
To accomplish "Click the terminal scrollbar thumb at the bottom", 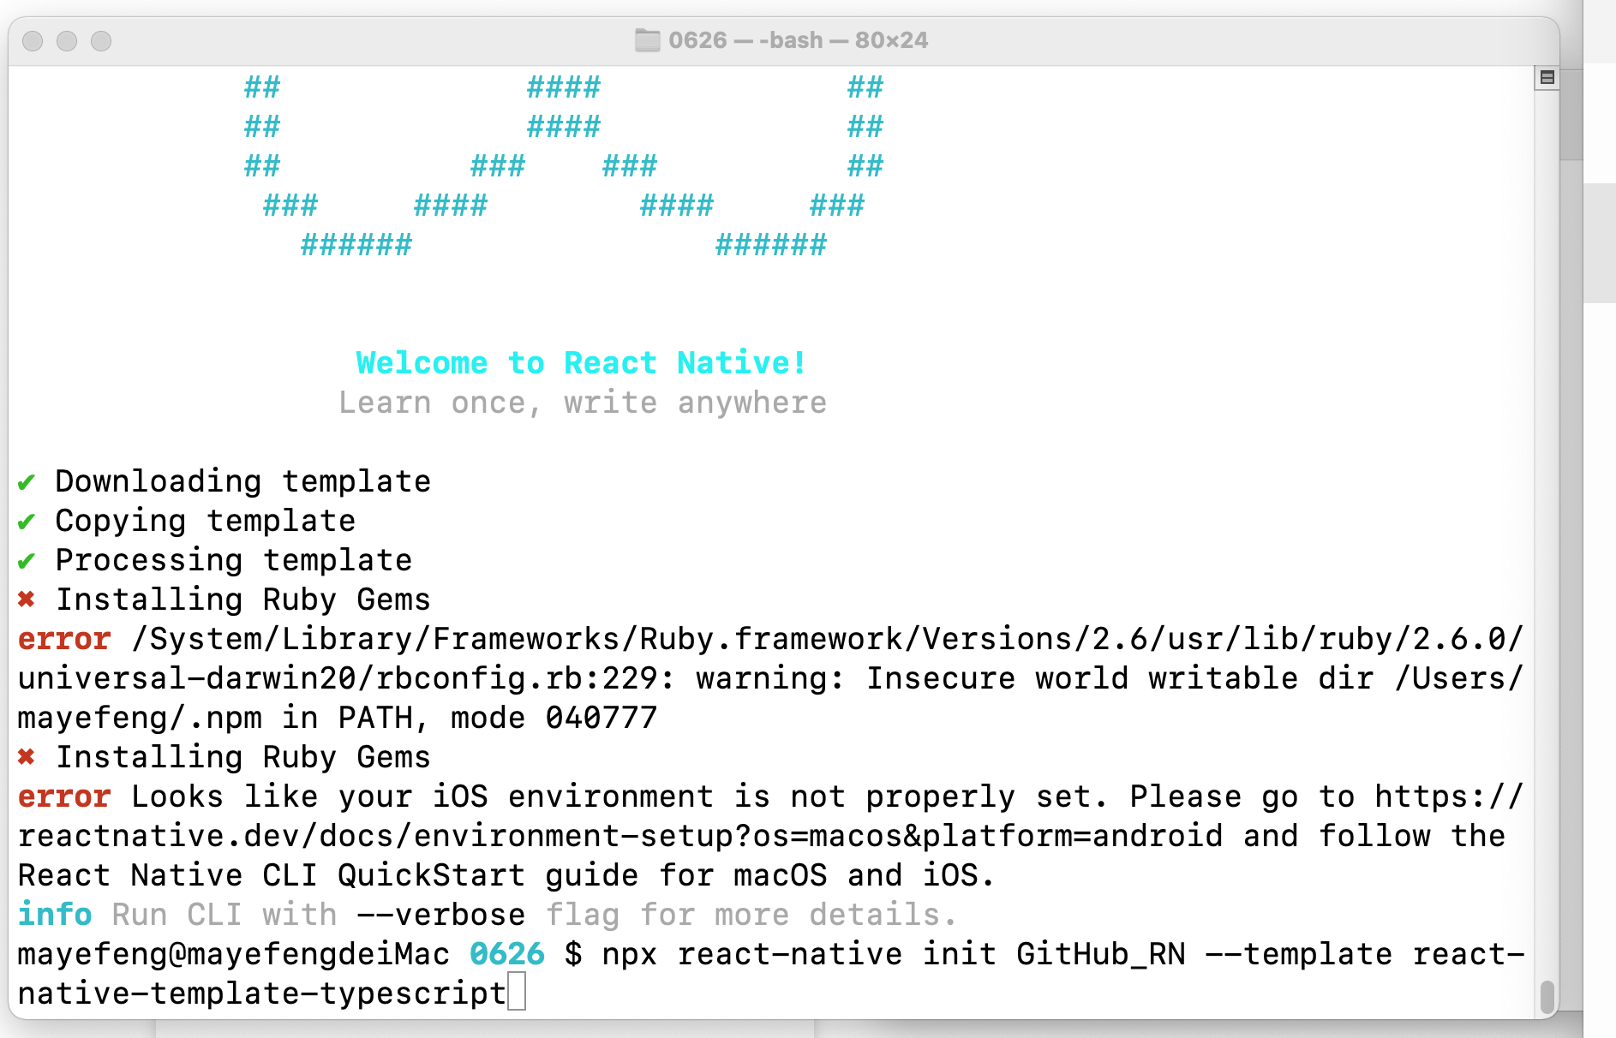I will click(1547, 996).
